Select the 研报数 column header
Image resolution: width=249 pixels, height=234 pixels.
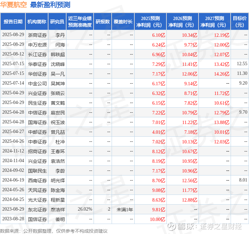(x=103, y=22)
